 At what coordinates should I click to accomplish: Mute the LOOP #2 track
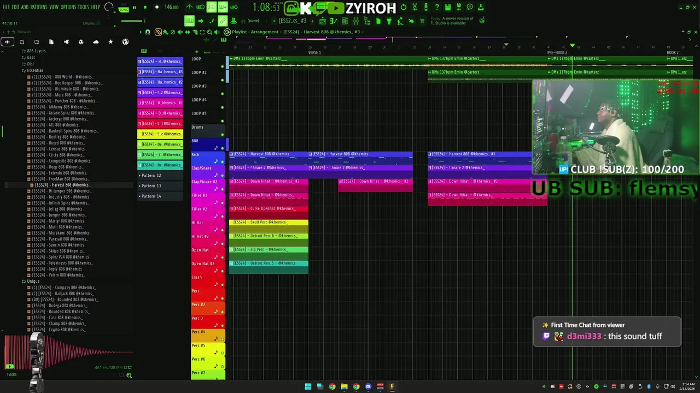point(223,80)
